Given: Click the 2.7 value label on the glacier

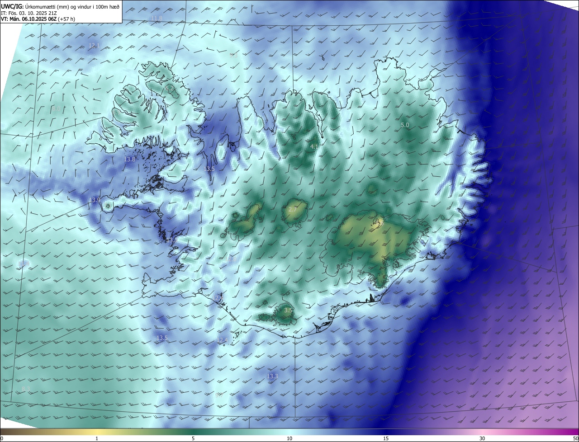Looking at the screenshot, I should click(293, 210).
